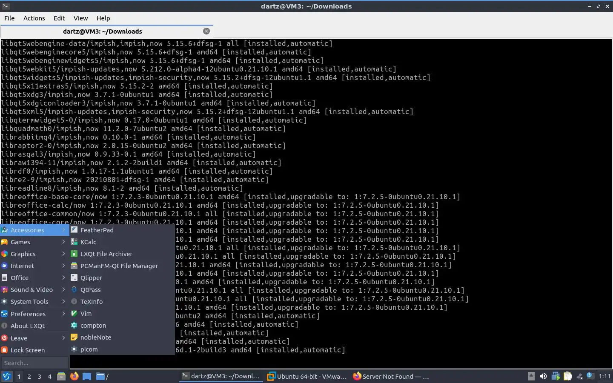This screenshot has height=383, width=613.
Task: Open the File menu in terminal
Action: (9, 18)
